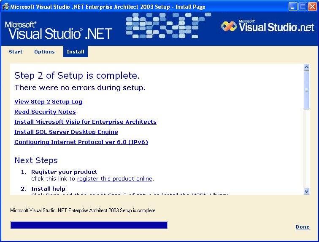Viewport: 319px width, 242px height.
Task: Open the Options tab
Action: pos(44,52)
